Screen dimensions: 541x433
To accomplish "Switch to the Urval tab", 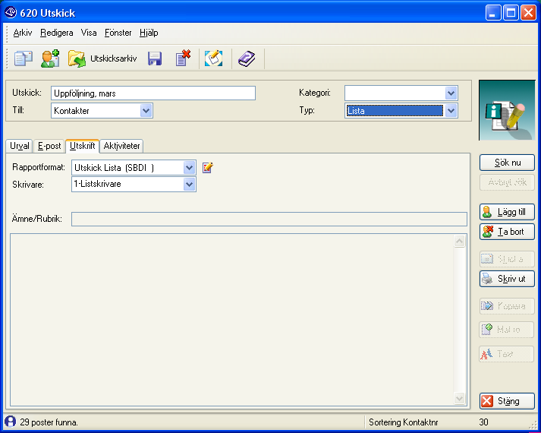I will (19, 146).
